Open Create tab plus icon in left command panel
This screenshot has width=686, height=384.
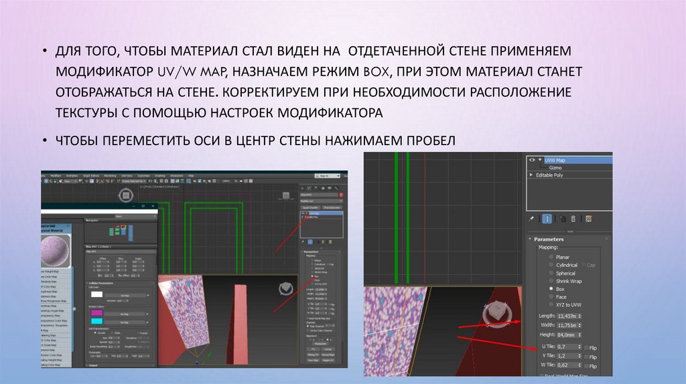[302, 188]
